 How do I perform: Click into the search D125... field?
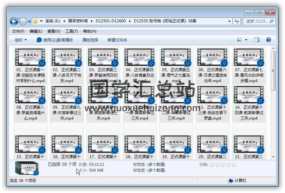256,21
